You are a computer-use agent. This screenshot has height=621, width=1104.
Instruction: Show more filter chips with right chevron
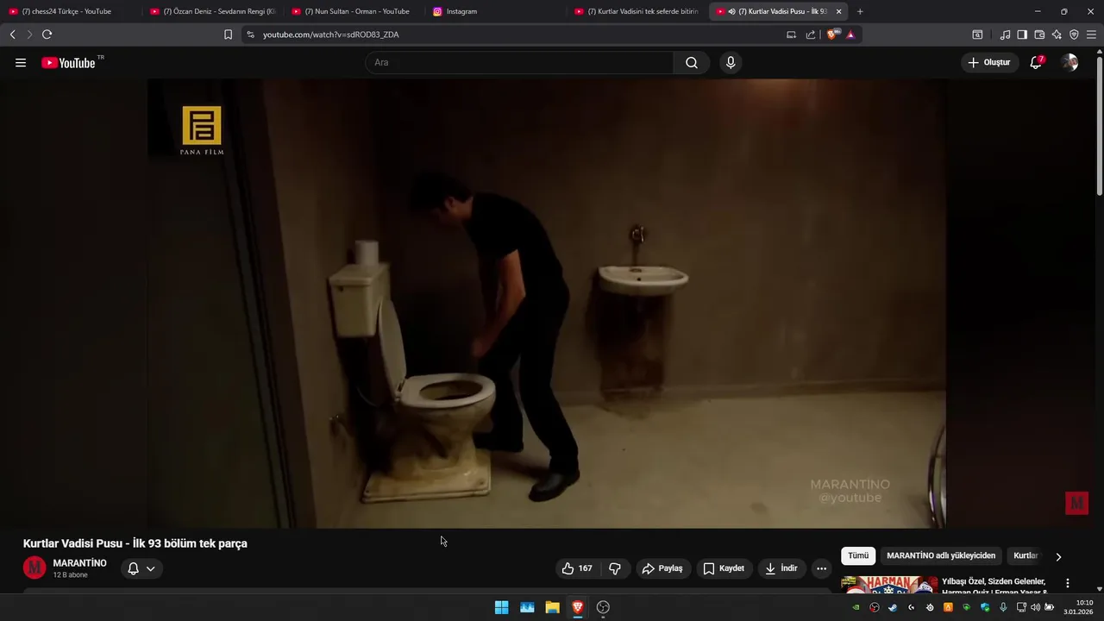point(1058,556)
